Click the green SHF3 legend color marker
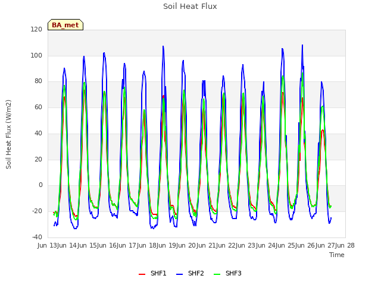Screen dimensions: 381x285 [x=217, y=274]
